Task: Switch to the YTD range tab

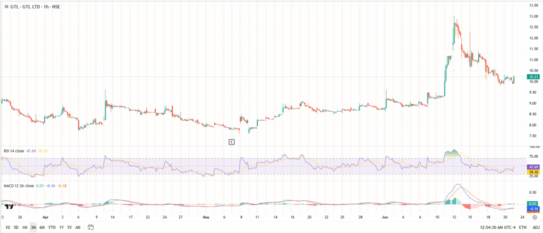Action: point(51,227)
